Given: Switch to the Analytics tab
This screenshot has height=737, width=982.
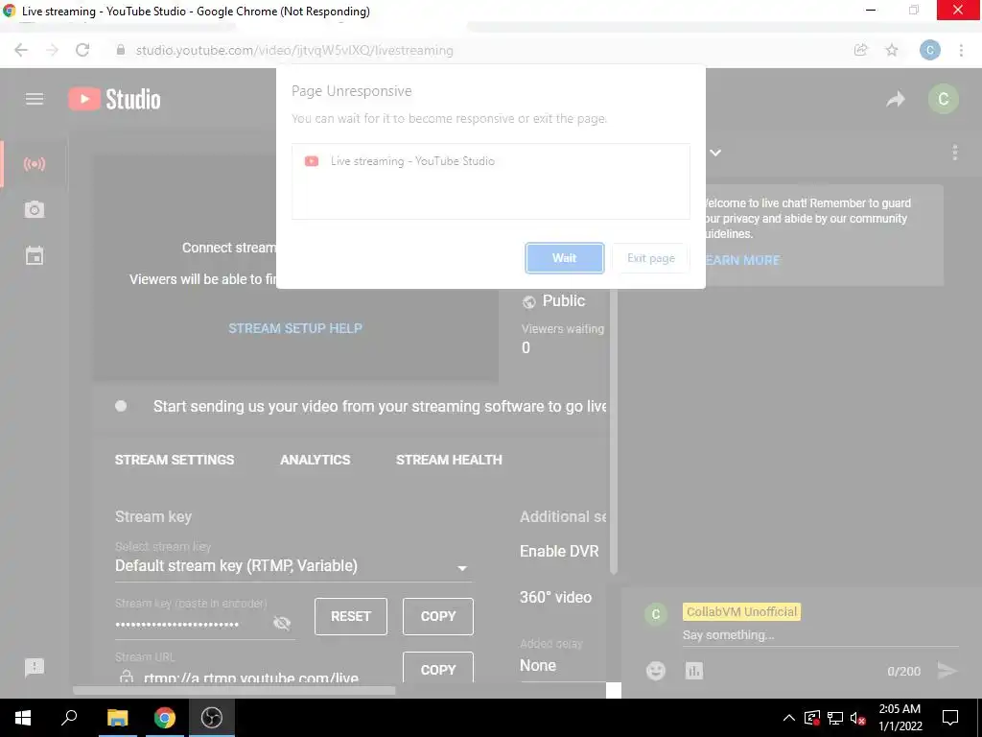Looking at the screenshot, I should pyautogui.click(x=315, y=460).
